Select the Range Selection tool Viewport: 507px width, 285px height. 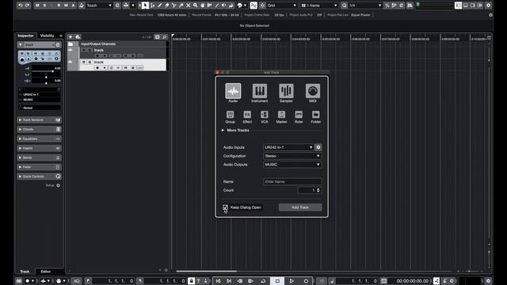(x=152, y=6)
